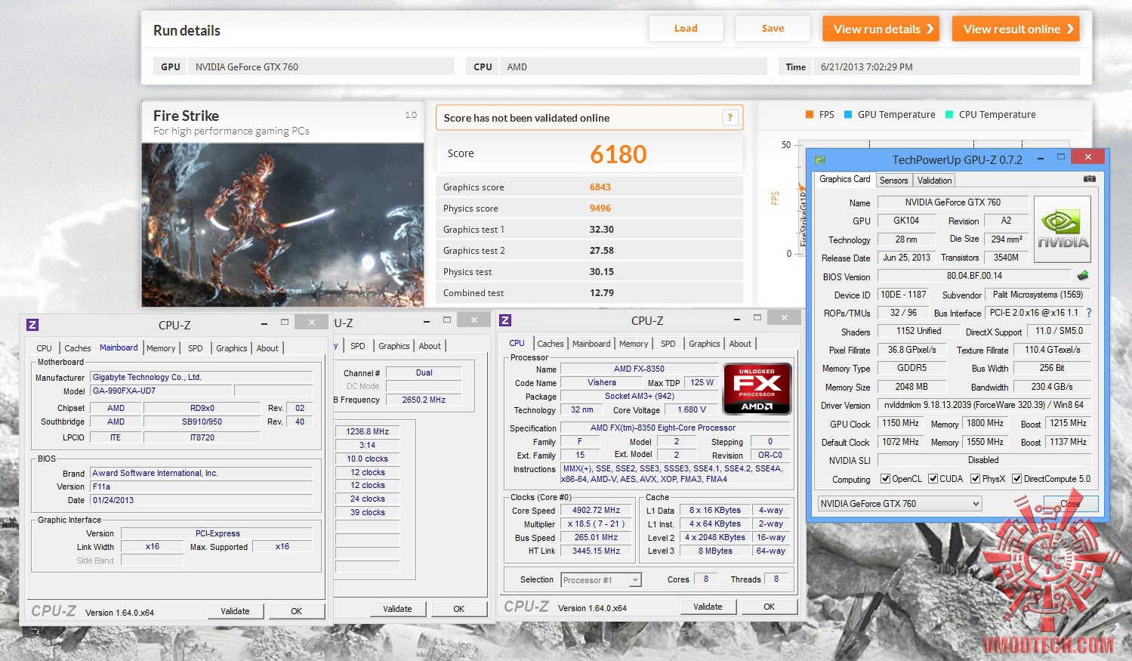This screenshot has height=661, width=1132.
Task: Click the help question mark beside score validation
Action: pos(729,117)
